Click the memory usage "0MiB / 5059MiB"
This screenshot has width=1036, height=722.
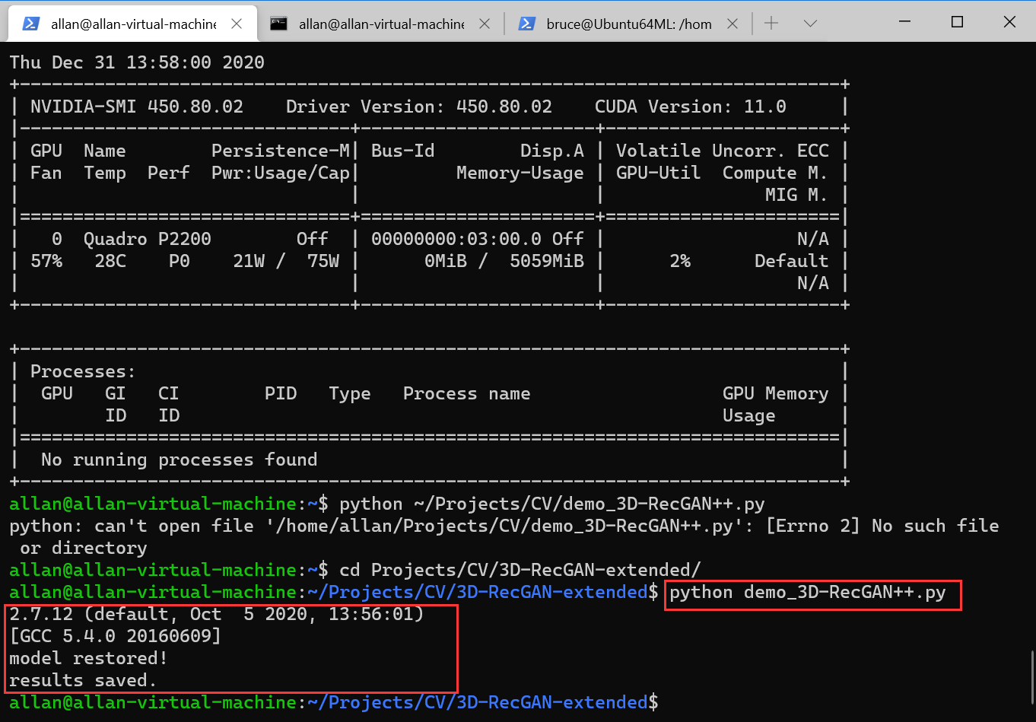tap(504, 261)
